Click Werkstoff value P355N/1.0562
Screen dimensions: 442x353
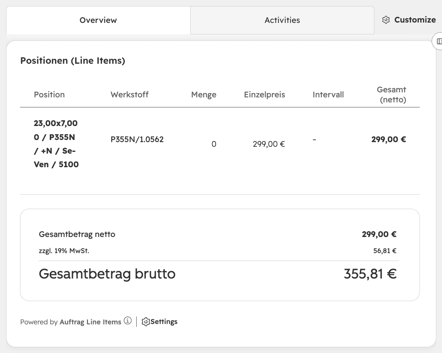[137, 139]
